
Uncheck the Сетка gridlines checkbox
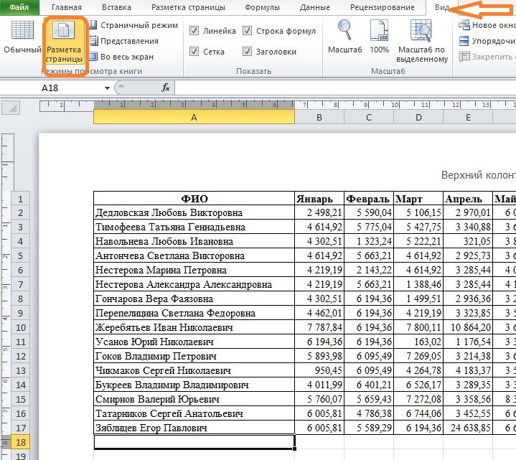pos(194,52)
